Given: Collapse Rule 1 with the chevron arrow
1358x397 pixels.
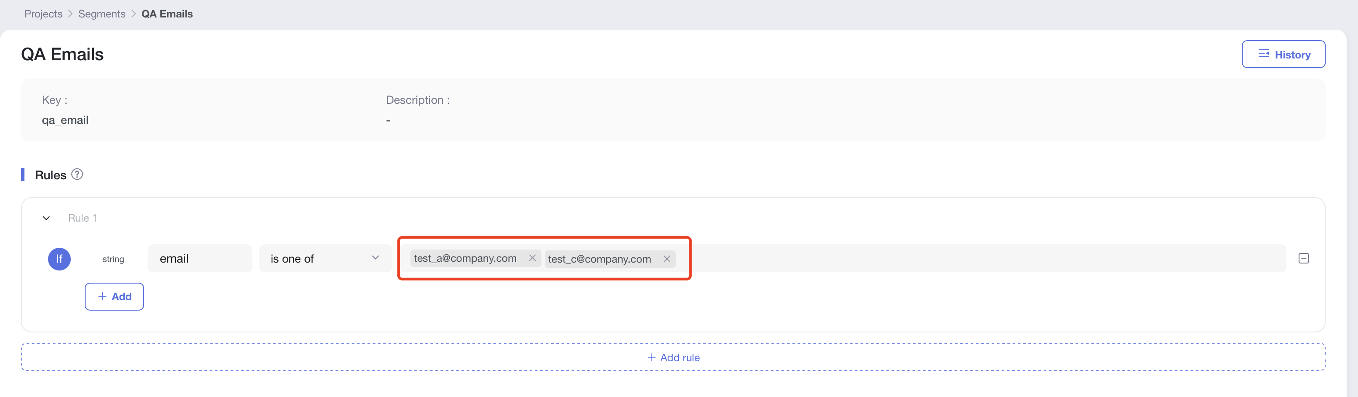Looking at the screenshot, I should pos(46,218).
